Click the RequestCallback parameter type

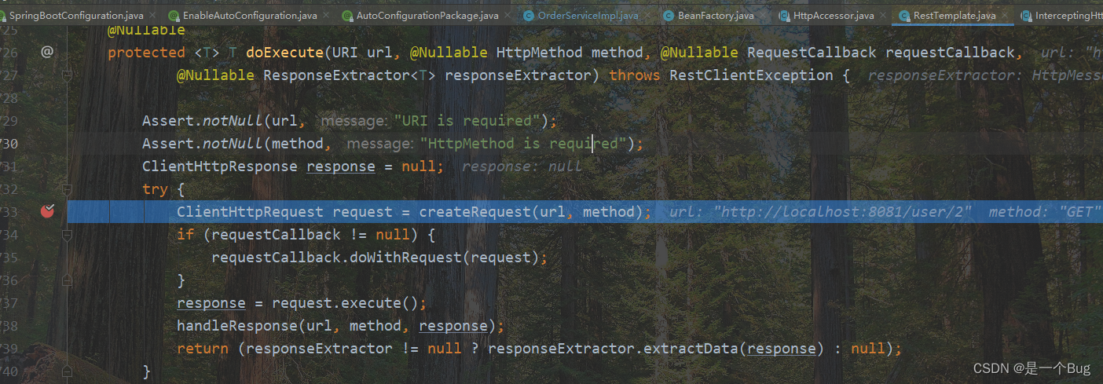(812, 53)
